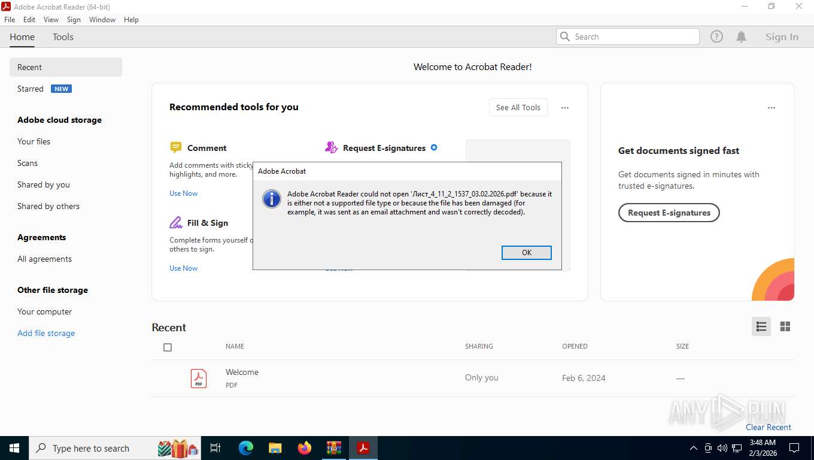Click the taskbar clock showing 3:48 AM
Image resolution: width=814 pixels, height=460 pixels.
tap(763, 448)
